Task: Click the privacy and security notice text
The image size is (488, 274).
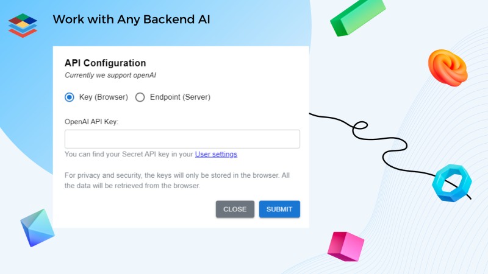Action: pos(177,180)
